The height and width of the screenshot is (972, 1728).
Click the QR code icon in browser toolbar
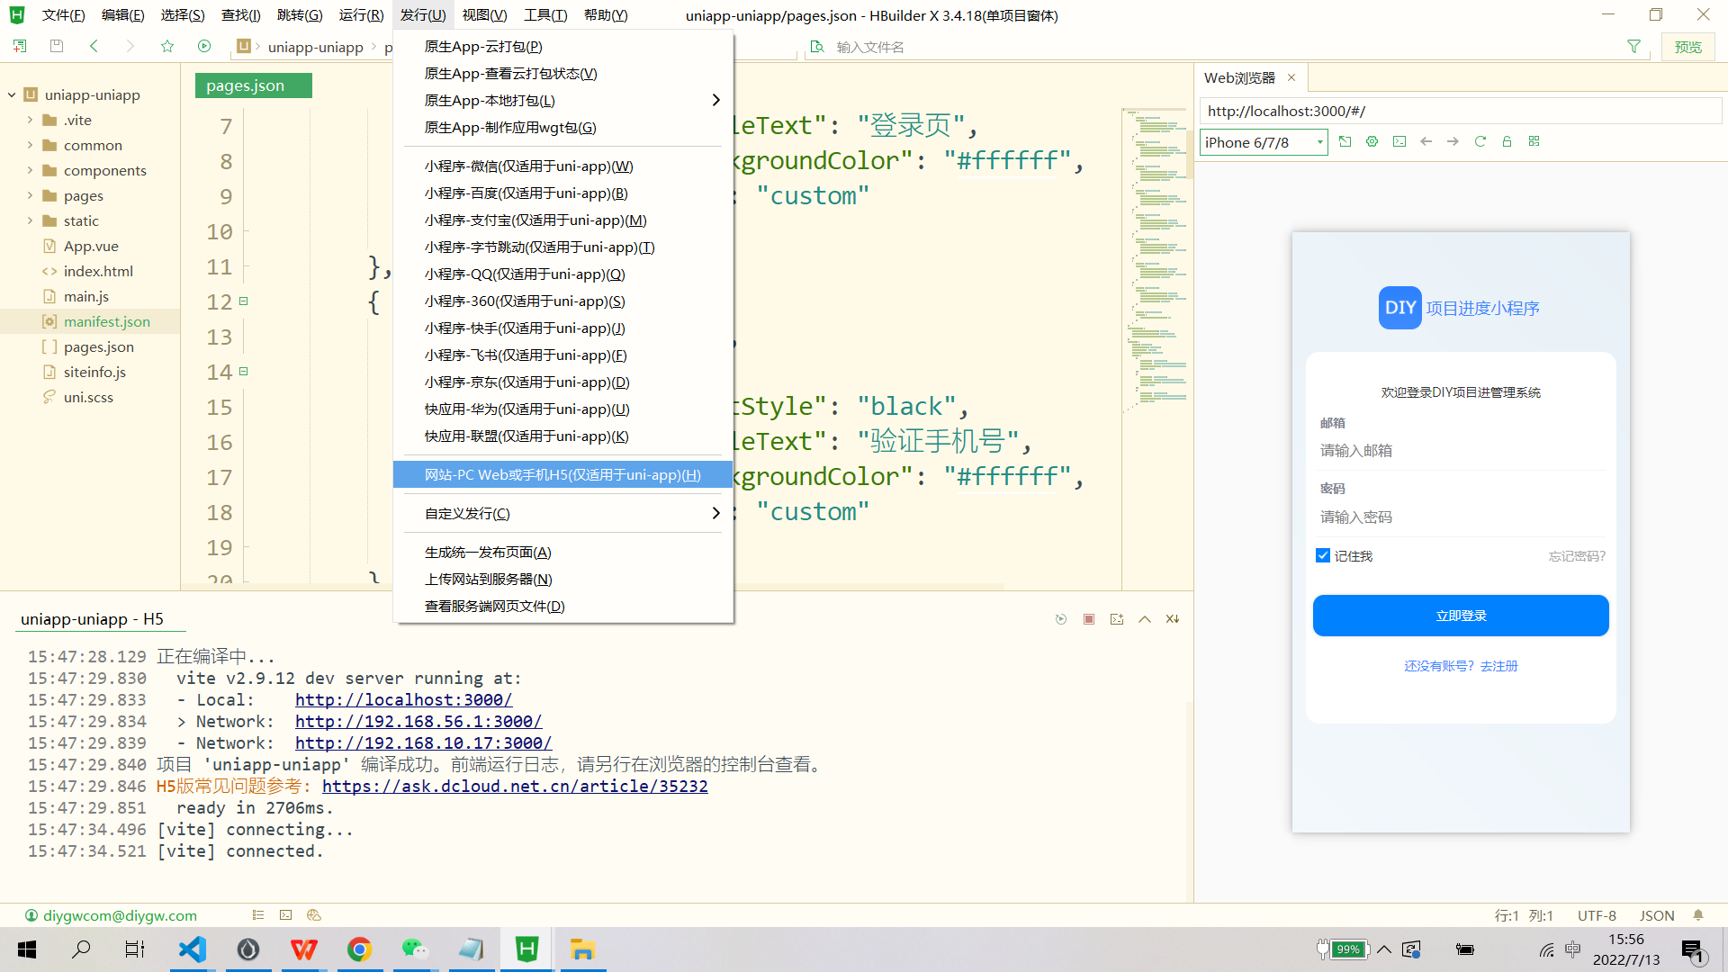click(1534, 141)
